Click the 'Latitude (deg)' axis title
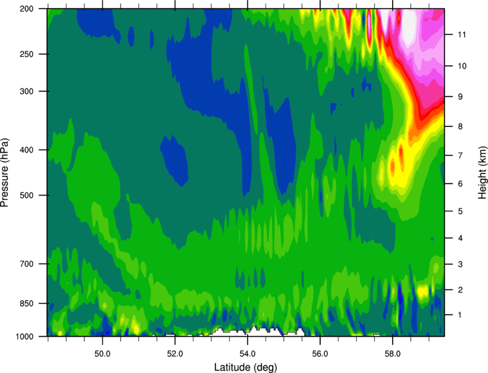Screen dimensions: 488x373 click(x=245, y=367)
